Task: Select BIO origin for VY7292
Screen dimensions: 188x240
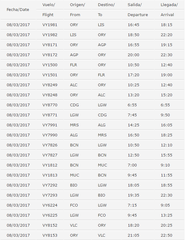Action: [74, 185]
